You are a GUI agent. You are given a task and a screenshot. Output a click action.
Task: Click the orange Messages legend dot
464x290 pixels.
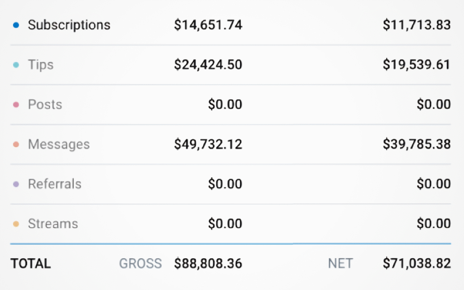tap(16, 145)
